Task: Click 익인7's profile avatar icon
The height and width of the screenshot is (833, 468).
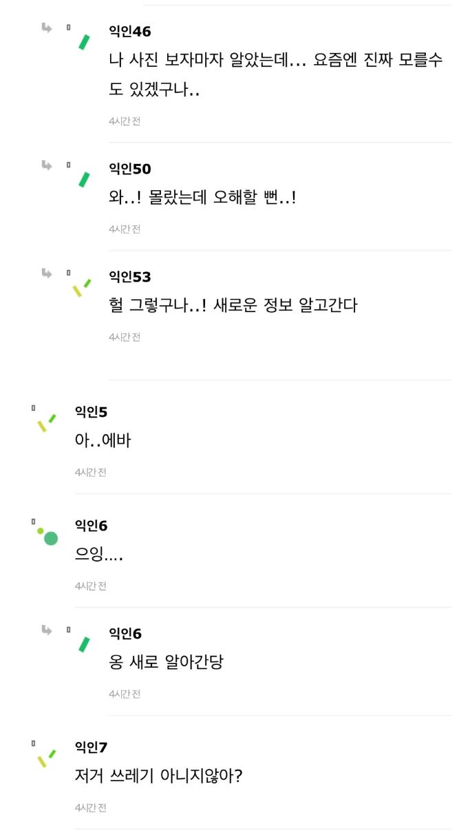Action: click(47, 758)
